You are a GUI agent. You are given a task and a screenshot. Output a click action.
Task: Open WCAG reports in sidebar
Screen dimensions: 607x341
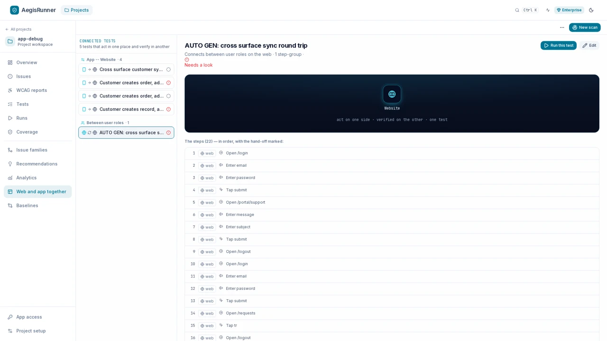pyautogui.click(x=37, y=90)
